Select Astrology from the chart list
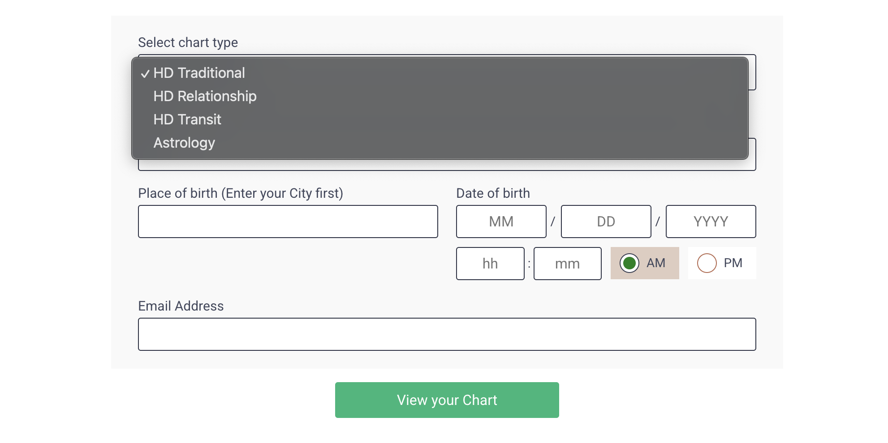 pos(440,143)
